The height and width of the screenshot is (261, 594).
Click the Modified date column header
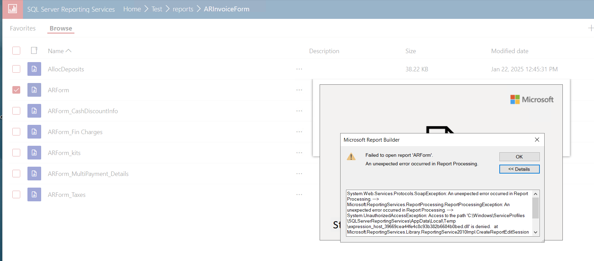pyautogui.click(x=510, y=51)
